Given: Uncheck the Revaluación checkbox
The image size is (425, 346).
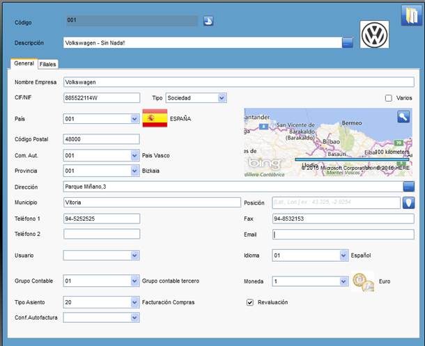Looking at the screenshot, I should click(x=250, y=302).
